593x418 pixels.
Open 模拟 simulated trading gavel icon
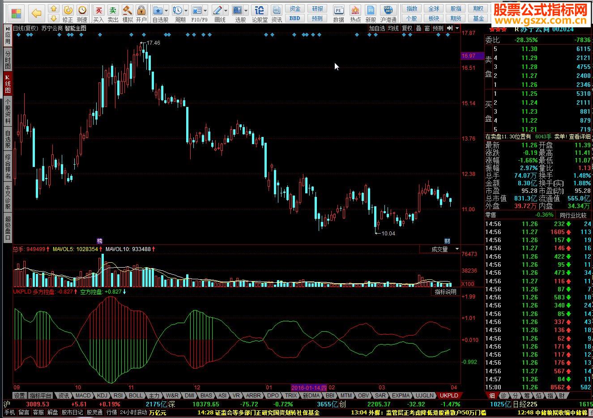point(128,13)
